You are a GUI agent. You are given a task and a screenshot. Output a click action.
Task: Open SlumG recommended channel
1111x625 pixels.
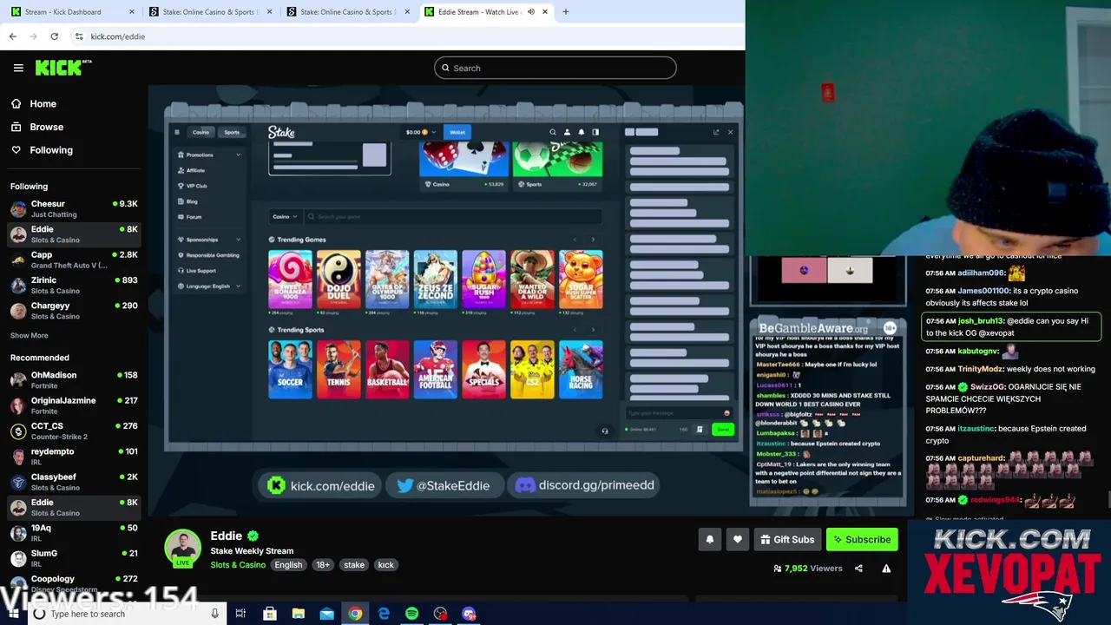click(x=74, y=558)
